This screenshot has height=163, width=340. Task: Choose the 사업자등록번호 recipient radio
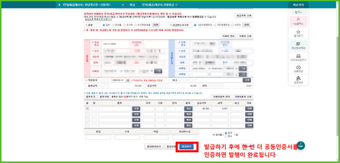pyautogui.click(x=195, y=25)
